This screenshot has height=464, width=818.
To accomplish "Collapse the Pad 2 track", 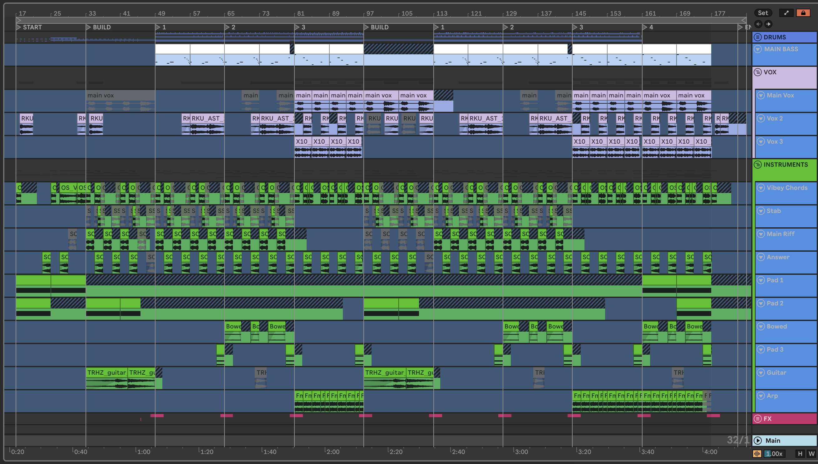I will [761, 304].
